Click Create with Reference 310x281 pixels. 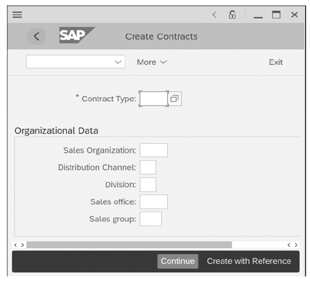249,261
